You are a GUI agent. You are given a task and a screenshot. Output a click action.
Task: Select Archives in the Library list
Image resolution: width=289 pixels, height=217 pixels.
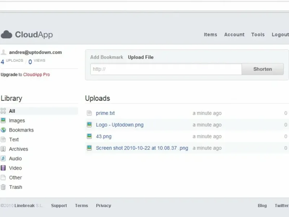18,149
